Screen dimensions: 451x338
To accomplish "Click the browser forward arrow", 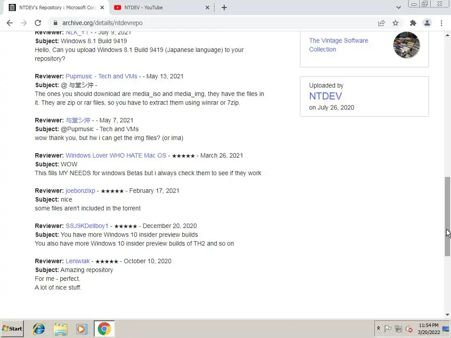I will click(x=24, y=23).
